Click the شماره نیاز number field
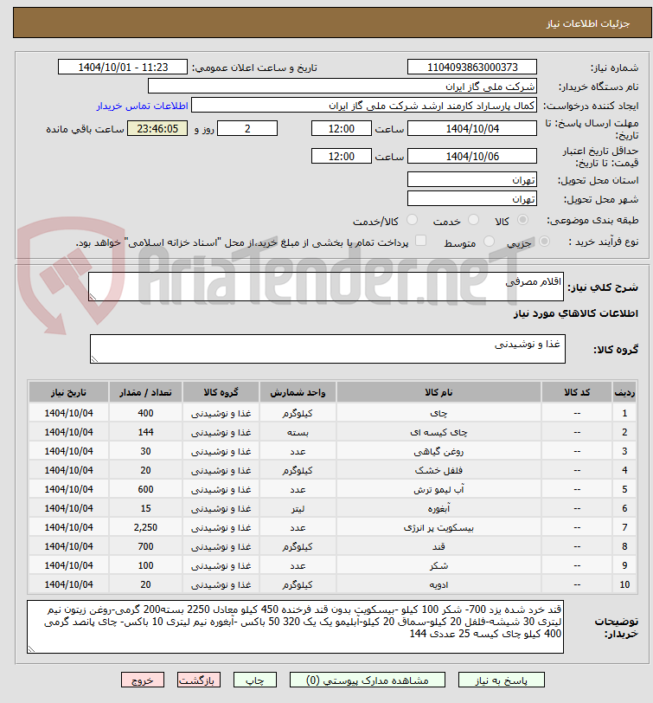 [472, 68]
